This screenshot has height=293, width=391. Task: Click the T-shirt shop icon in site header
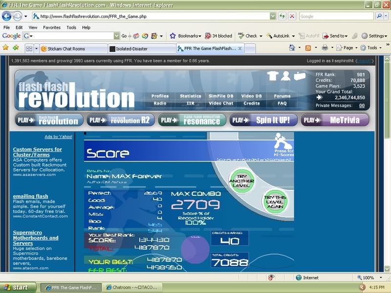[273, 76]
